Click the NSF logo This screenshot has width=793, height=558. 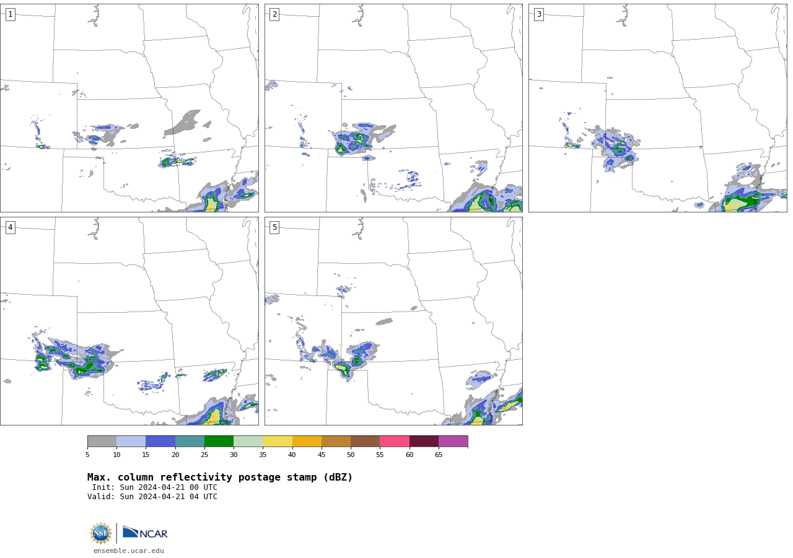point(101,533)
